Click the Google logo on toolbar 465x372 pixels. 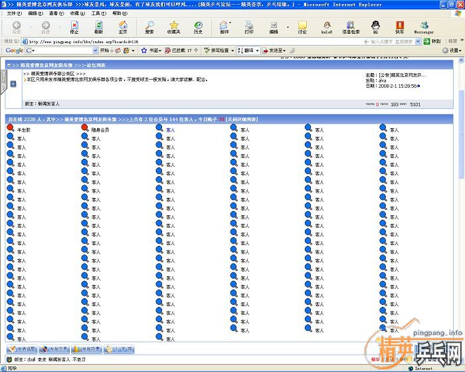(x=14, y=50)
